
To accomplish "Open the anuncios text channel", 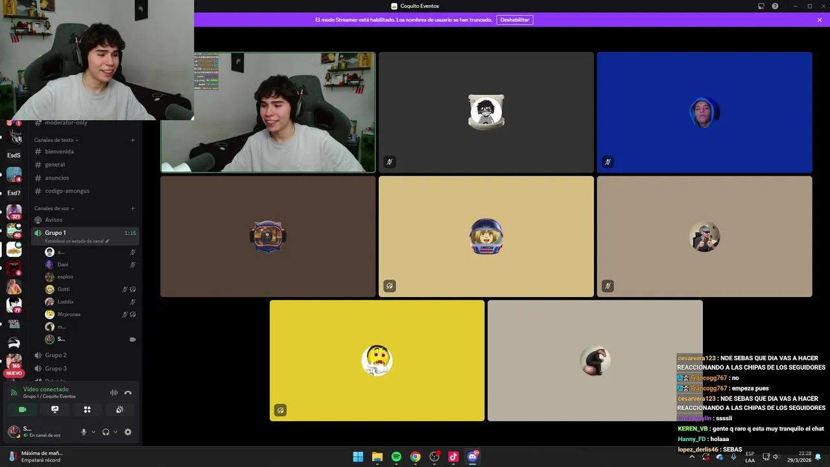I will point(84,178).
